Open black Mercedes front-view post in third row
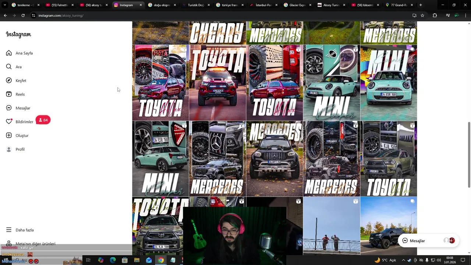 point(275,159)
